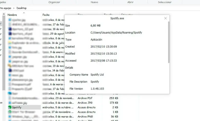Click the 253 KB size cell
The width and height of the screenshot is (200, 121).
(x=114, y=98)
